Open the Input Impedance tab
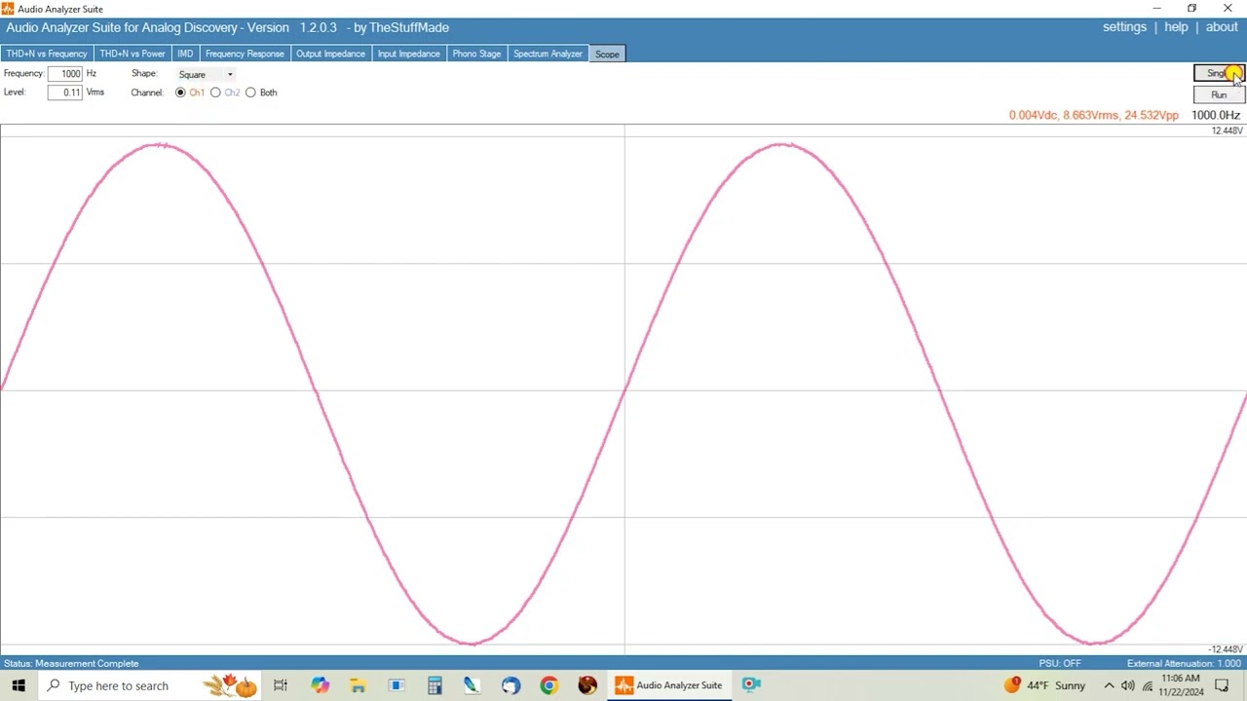 (x=408, y=54)
